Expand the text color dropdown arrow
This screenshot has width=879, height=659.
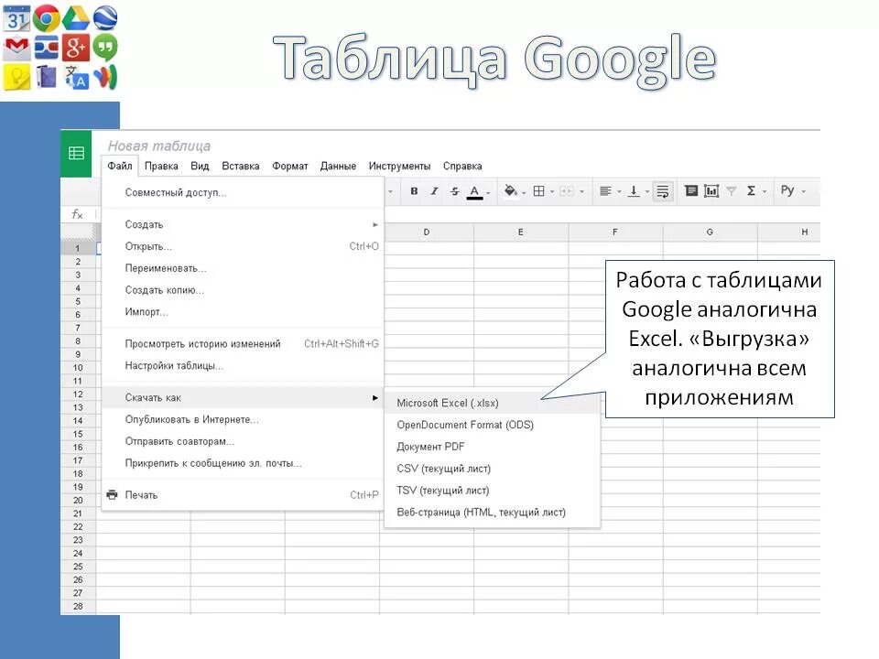488,193
